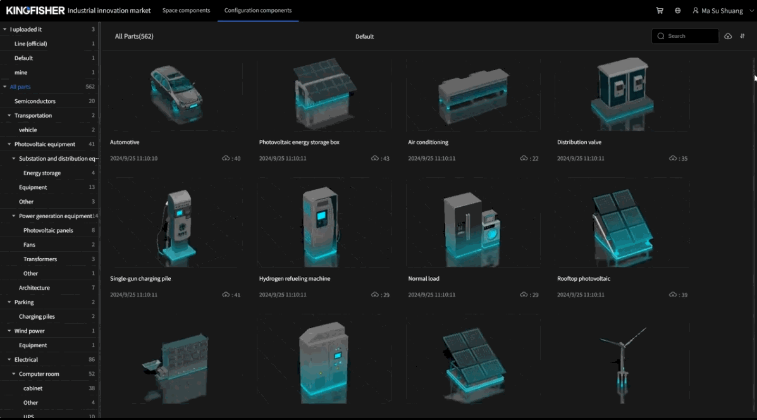Viewport: 757px width, 420px height.
Task: Open Single-gun charging pile thumbnail
Action: tap(176, 223)
